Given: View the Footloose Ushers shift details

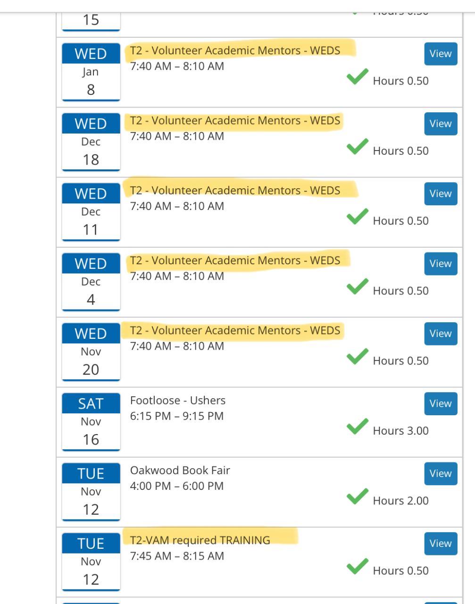Looking at the screenshot, I should coord(441,403).
